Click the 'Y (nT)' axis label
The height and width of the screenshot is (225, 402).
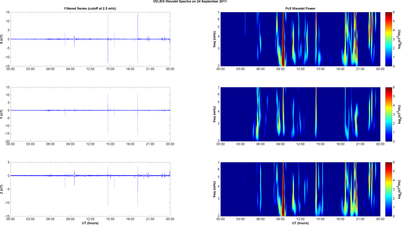click(x=2, y=114)
